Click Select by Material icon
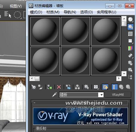This screenshot has height=132, width=136. pos(130,70)
